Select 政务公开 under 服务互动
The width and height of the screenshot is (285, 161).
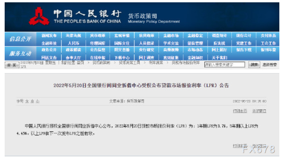49,50
